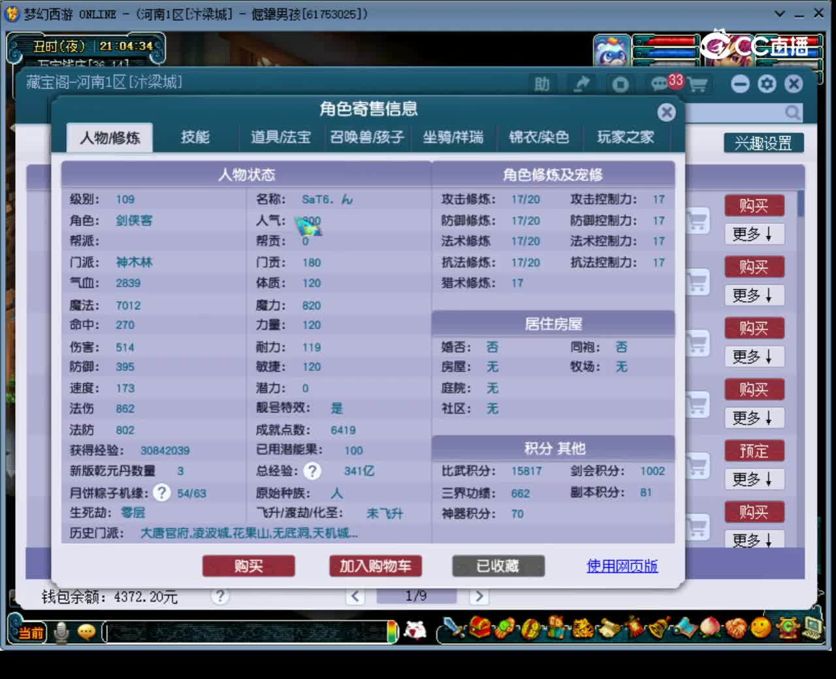Click the share arrow icon in 藏宝阁

pyautogui.click(x=581, y=84)
